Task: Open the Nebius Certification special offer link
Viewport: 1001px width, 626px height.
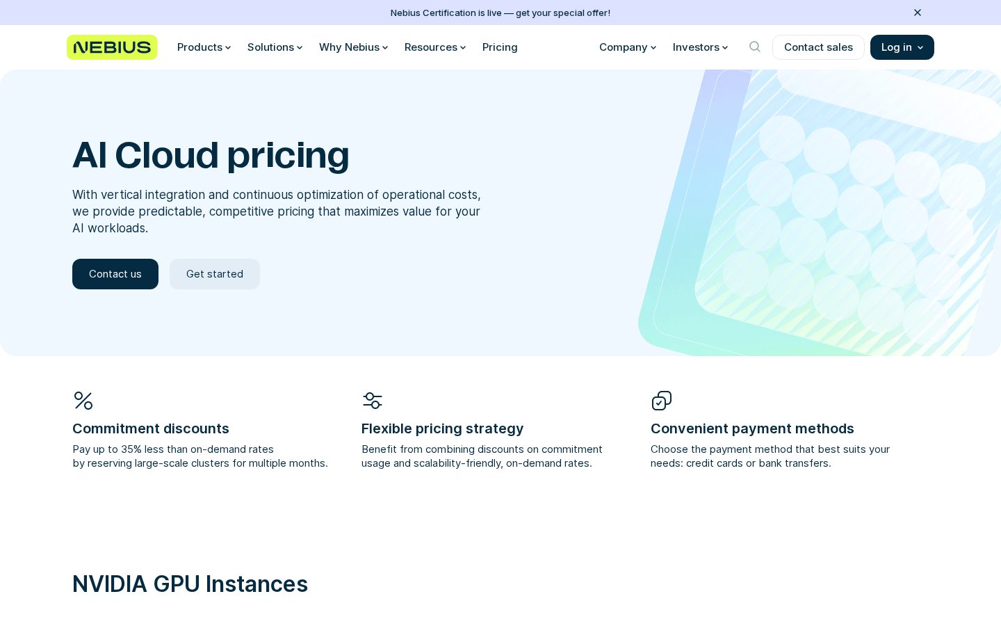Action: click(500, 13)
